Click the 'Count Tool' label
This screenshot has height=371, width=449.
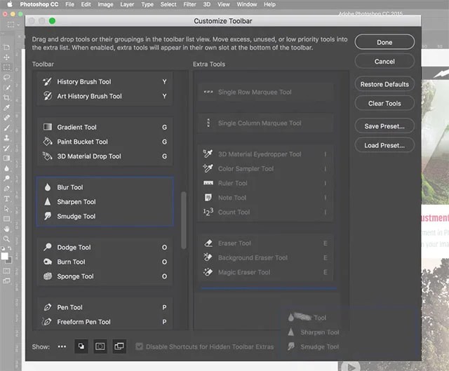[x=234, y=212]
